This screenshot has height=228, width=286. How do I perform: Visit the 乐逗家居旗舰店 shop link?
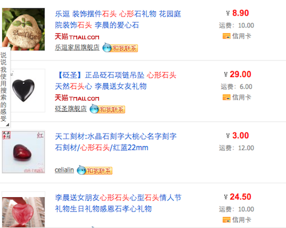coord(77,47)
